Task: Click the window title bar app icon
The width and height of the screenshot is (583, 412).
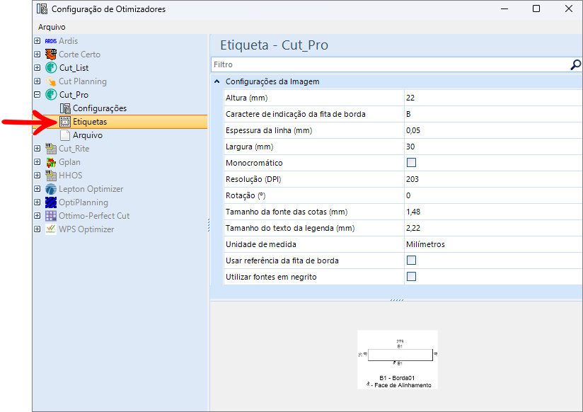Action: [42, 8]
